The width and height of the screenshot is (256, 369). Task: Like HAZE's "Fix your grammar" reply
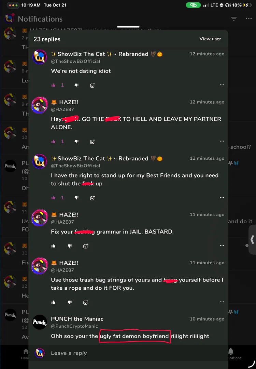[x=54, y=246]
